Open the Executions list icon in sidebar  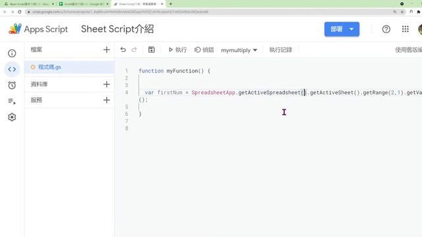[x=12, y=101]
